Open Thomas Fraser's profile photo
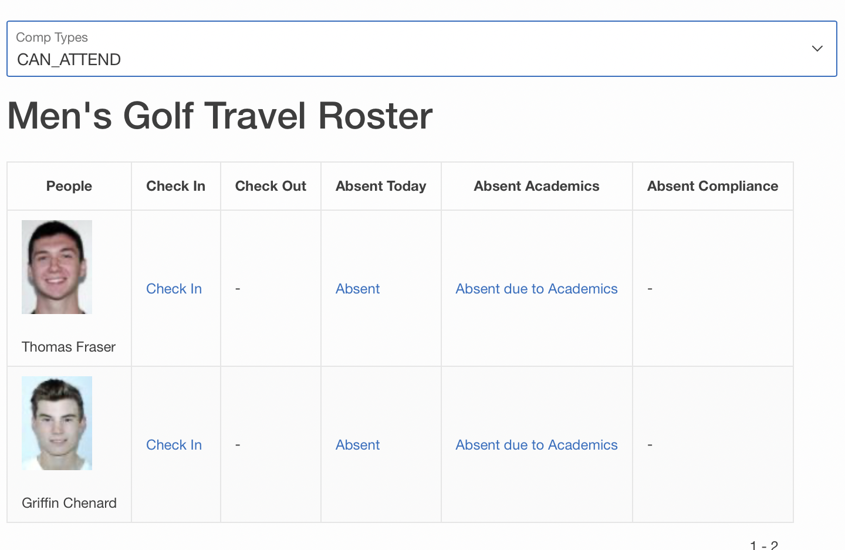845x550 pixels. tap(57, 267)
